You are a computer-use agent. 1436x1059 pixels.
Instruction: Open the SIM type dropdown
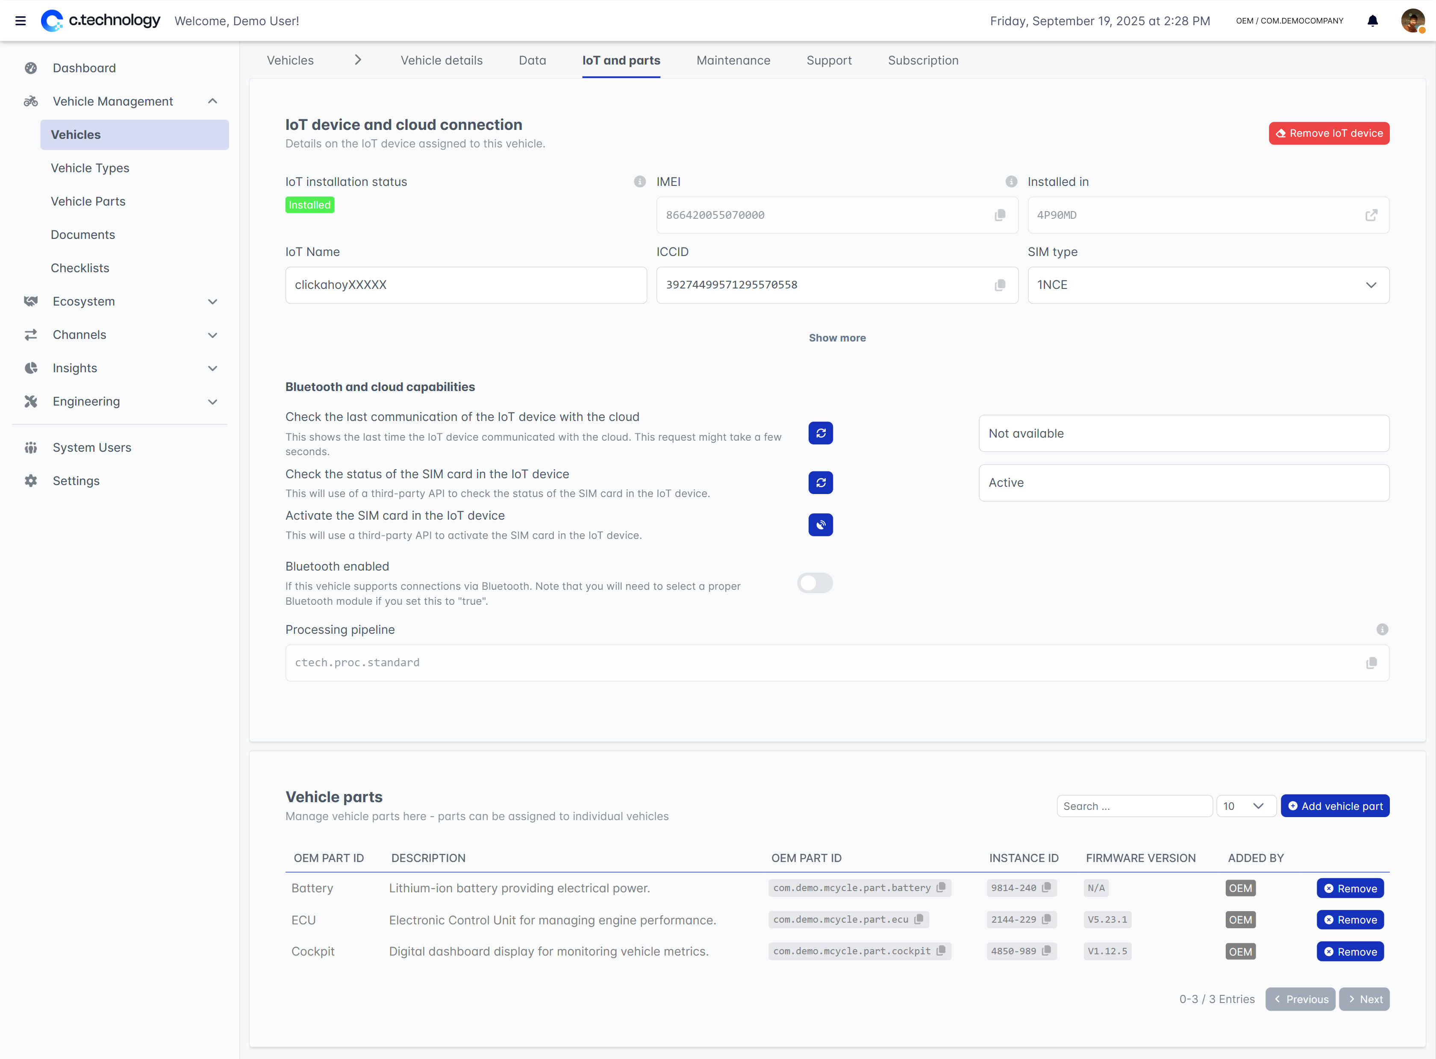tap(1208, 285)
